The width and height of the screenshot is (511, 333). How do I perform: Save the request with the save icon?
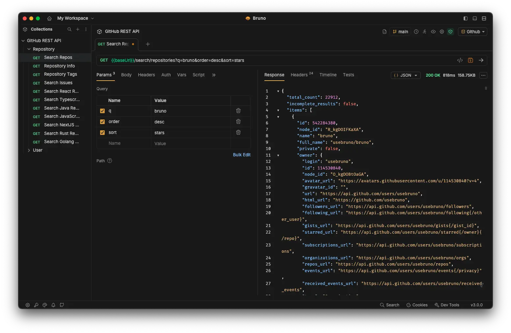pyautogui.click(x=471, y=60)
